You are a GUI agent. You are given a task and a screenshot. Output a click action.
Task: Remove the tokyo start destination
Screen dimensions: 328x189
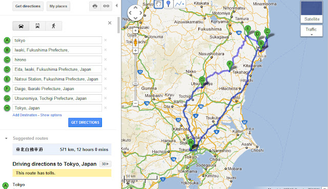point(106,40)
